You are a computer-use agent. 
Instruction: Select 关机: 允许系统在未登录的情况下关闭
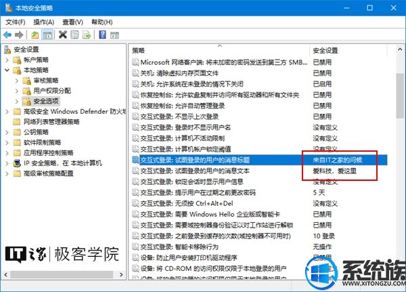pos(259,84)
